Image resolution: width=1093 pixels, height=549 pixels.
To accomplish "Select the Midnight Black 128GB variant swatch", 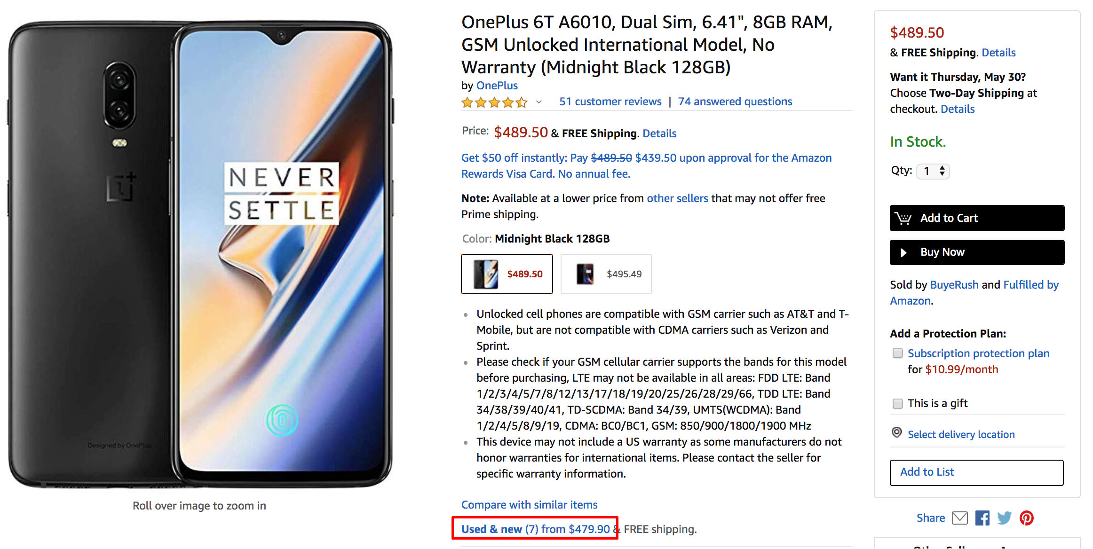I will [507, 274].
